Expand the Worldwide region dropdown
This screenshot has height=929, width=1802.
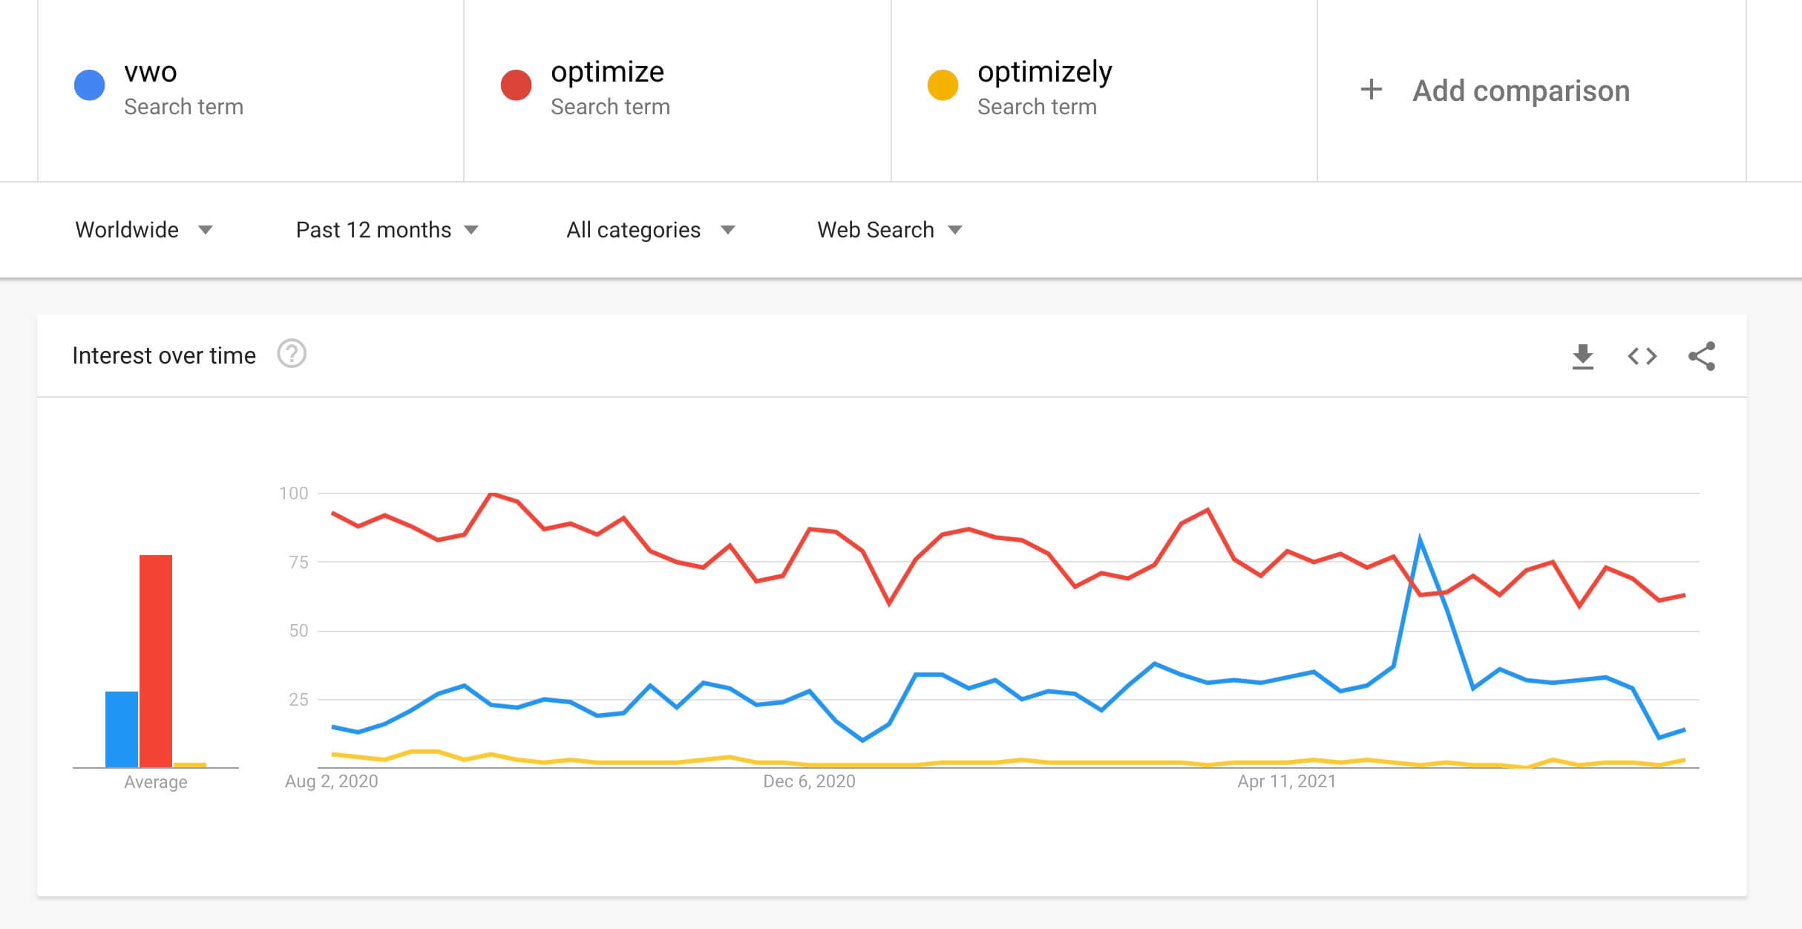(x=144, y=230)
